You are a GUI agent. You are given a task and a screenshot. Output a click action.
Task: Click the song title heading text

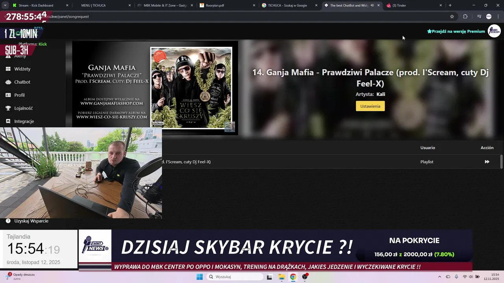370,78
